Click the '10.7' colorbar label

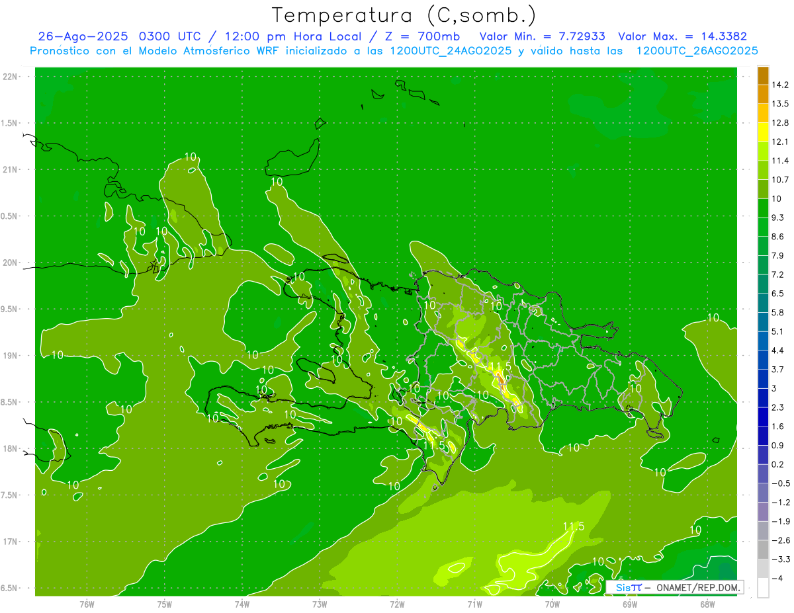pyautogui.click(x=780, y=179)
